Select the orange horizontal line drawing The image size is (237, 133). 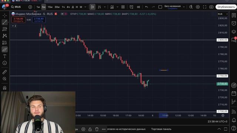pos(164,70)
